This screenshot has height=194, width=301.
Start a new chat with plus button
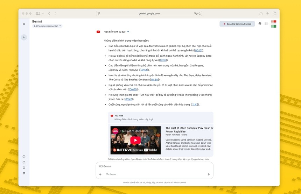point(24,37)
